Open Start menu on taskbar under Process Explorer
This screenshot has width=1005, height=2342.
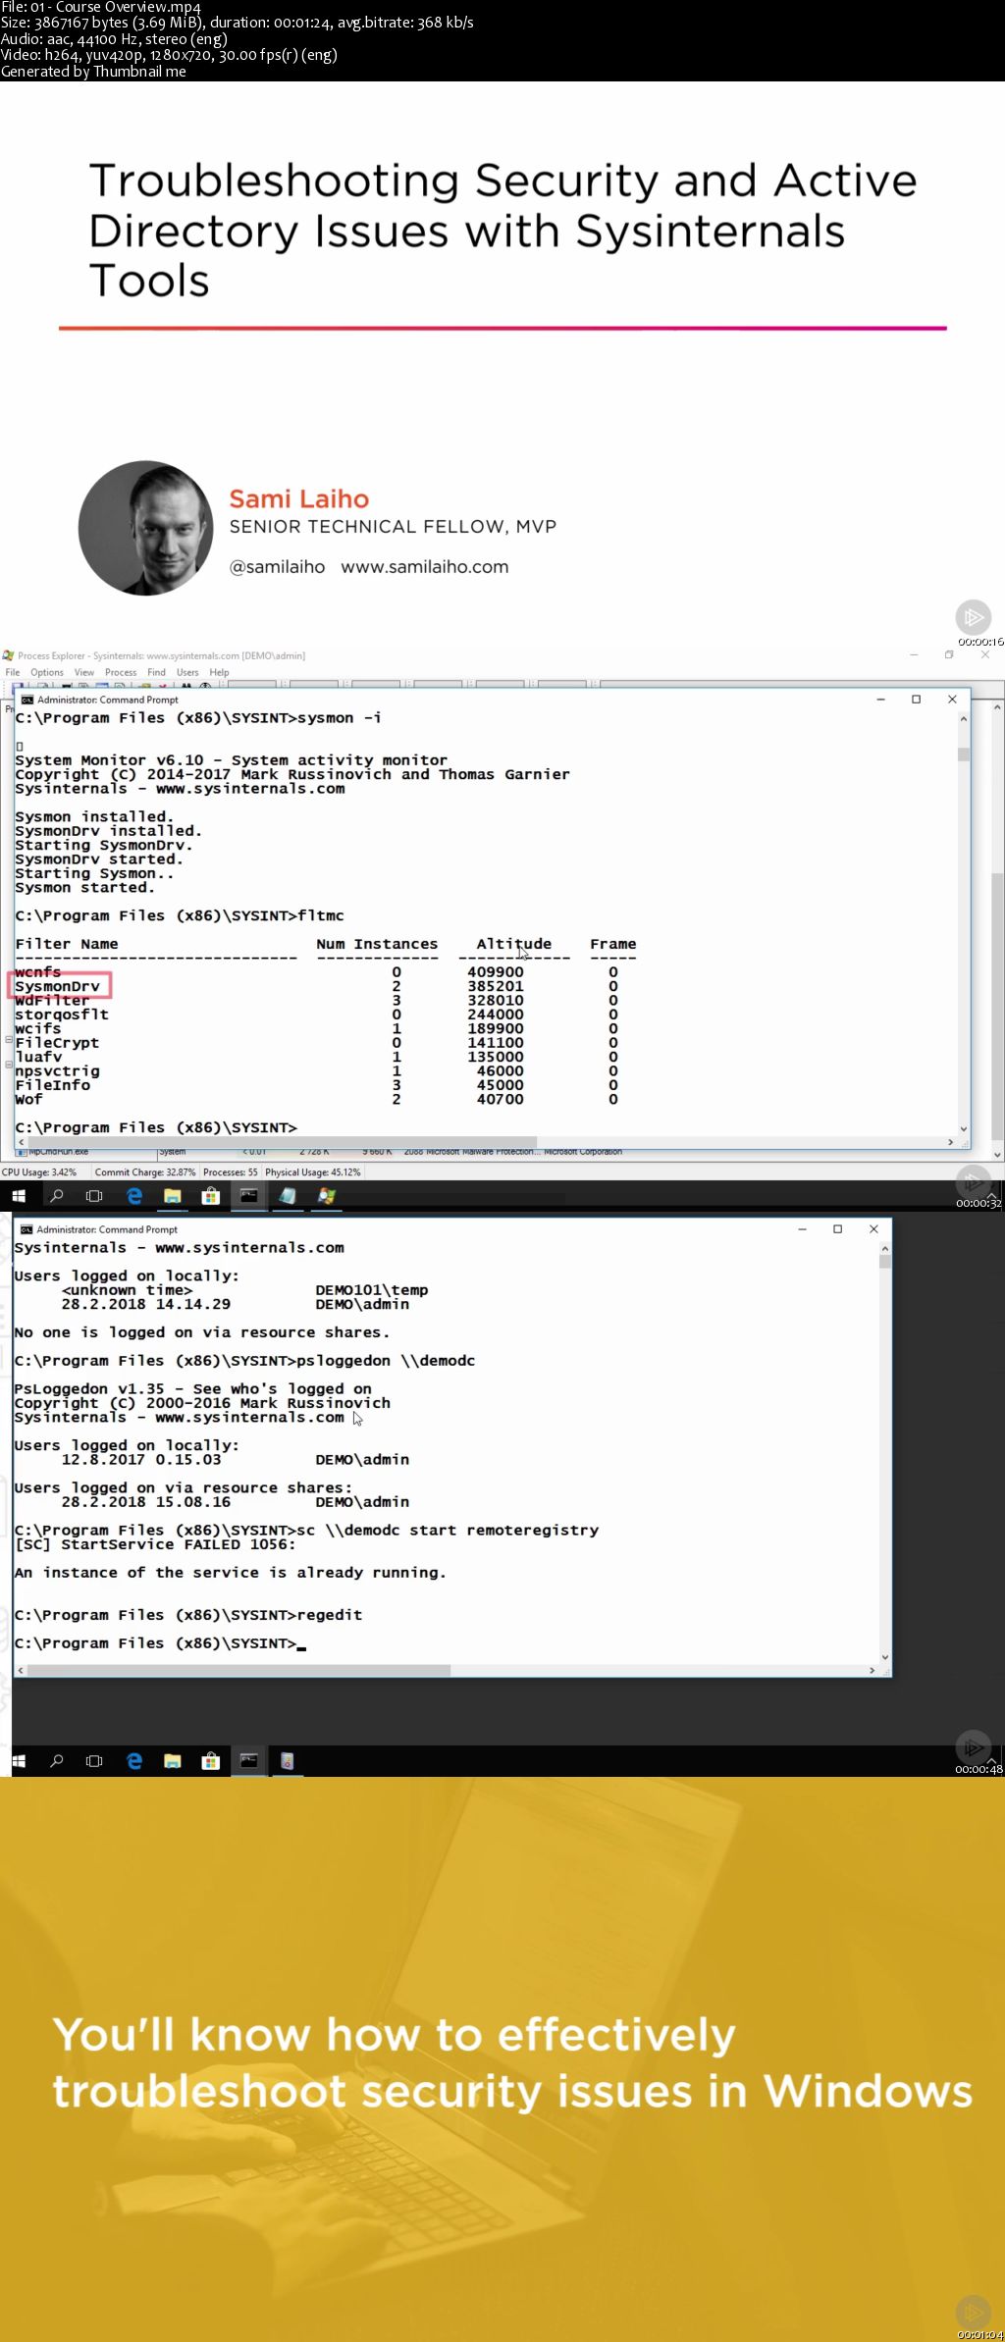(18, 1196)
